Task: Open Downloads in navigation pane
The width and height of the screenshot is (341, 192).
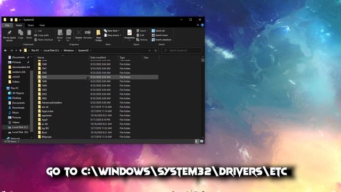Action: point(18,108)
